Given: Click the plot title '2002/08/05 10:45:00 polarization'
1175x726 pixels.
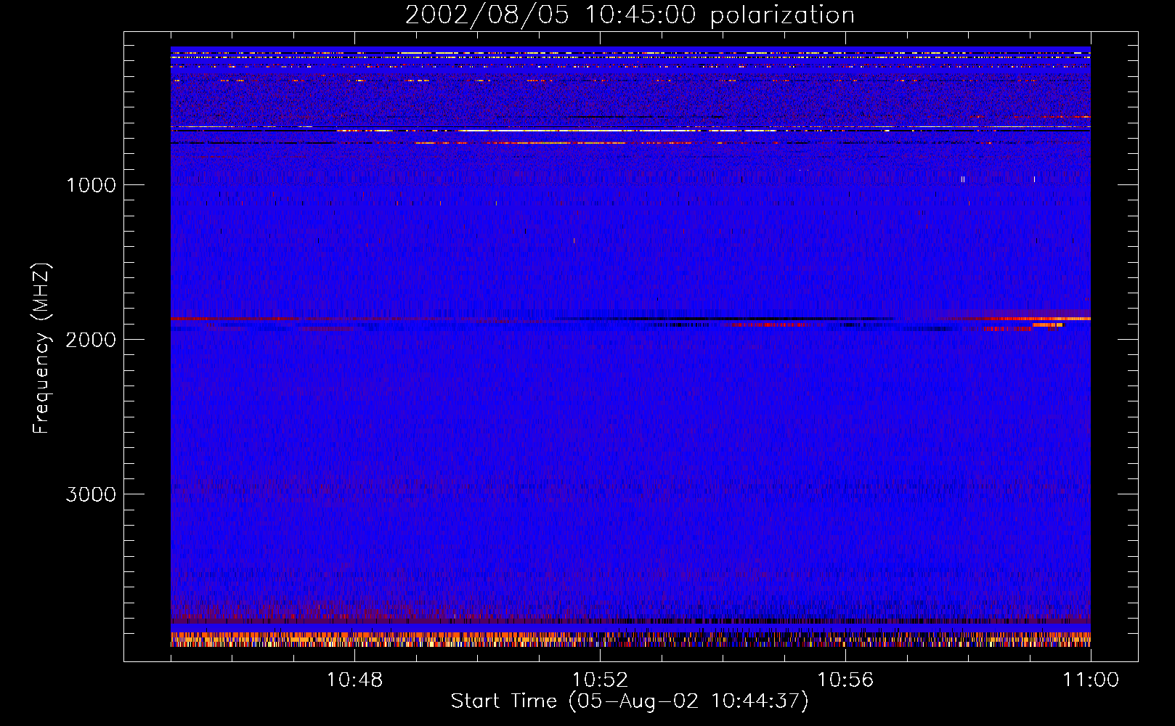Looking at the screenshot, I should (630, 15).
